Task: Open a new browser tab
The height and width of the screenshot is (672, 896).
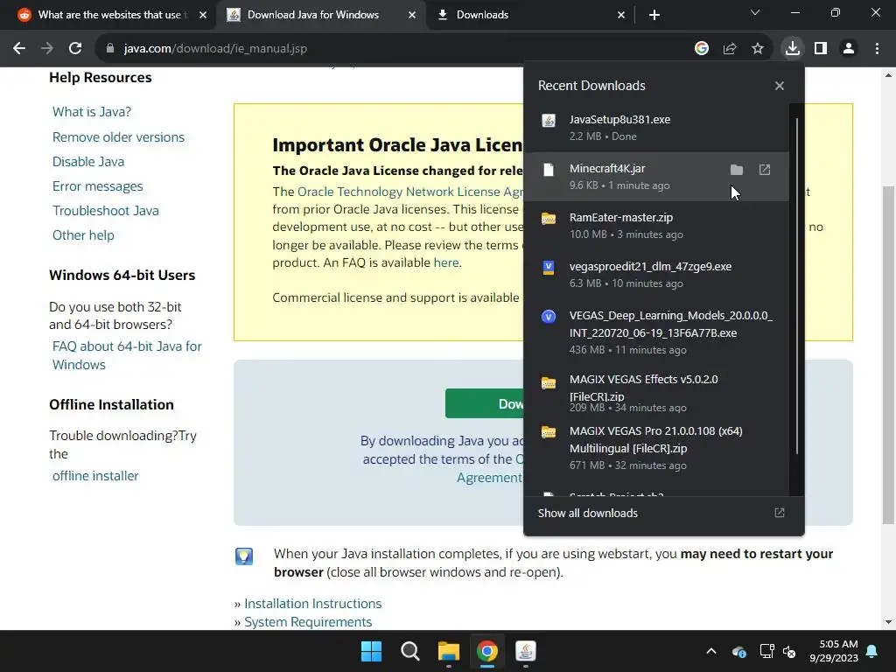Action: click(x=654, y=15)
